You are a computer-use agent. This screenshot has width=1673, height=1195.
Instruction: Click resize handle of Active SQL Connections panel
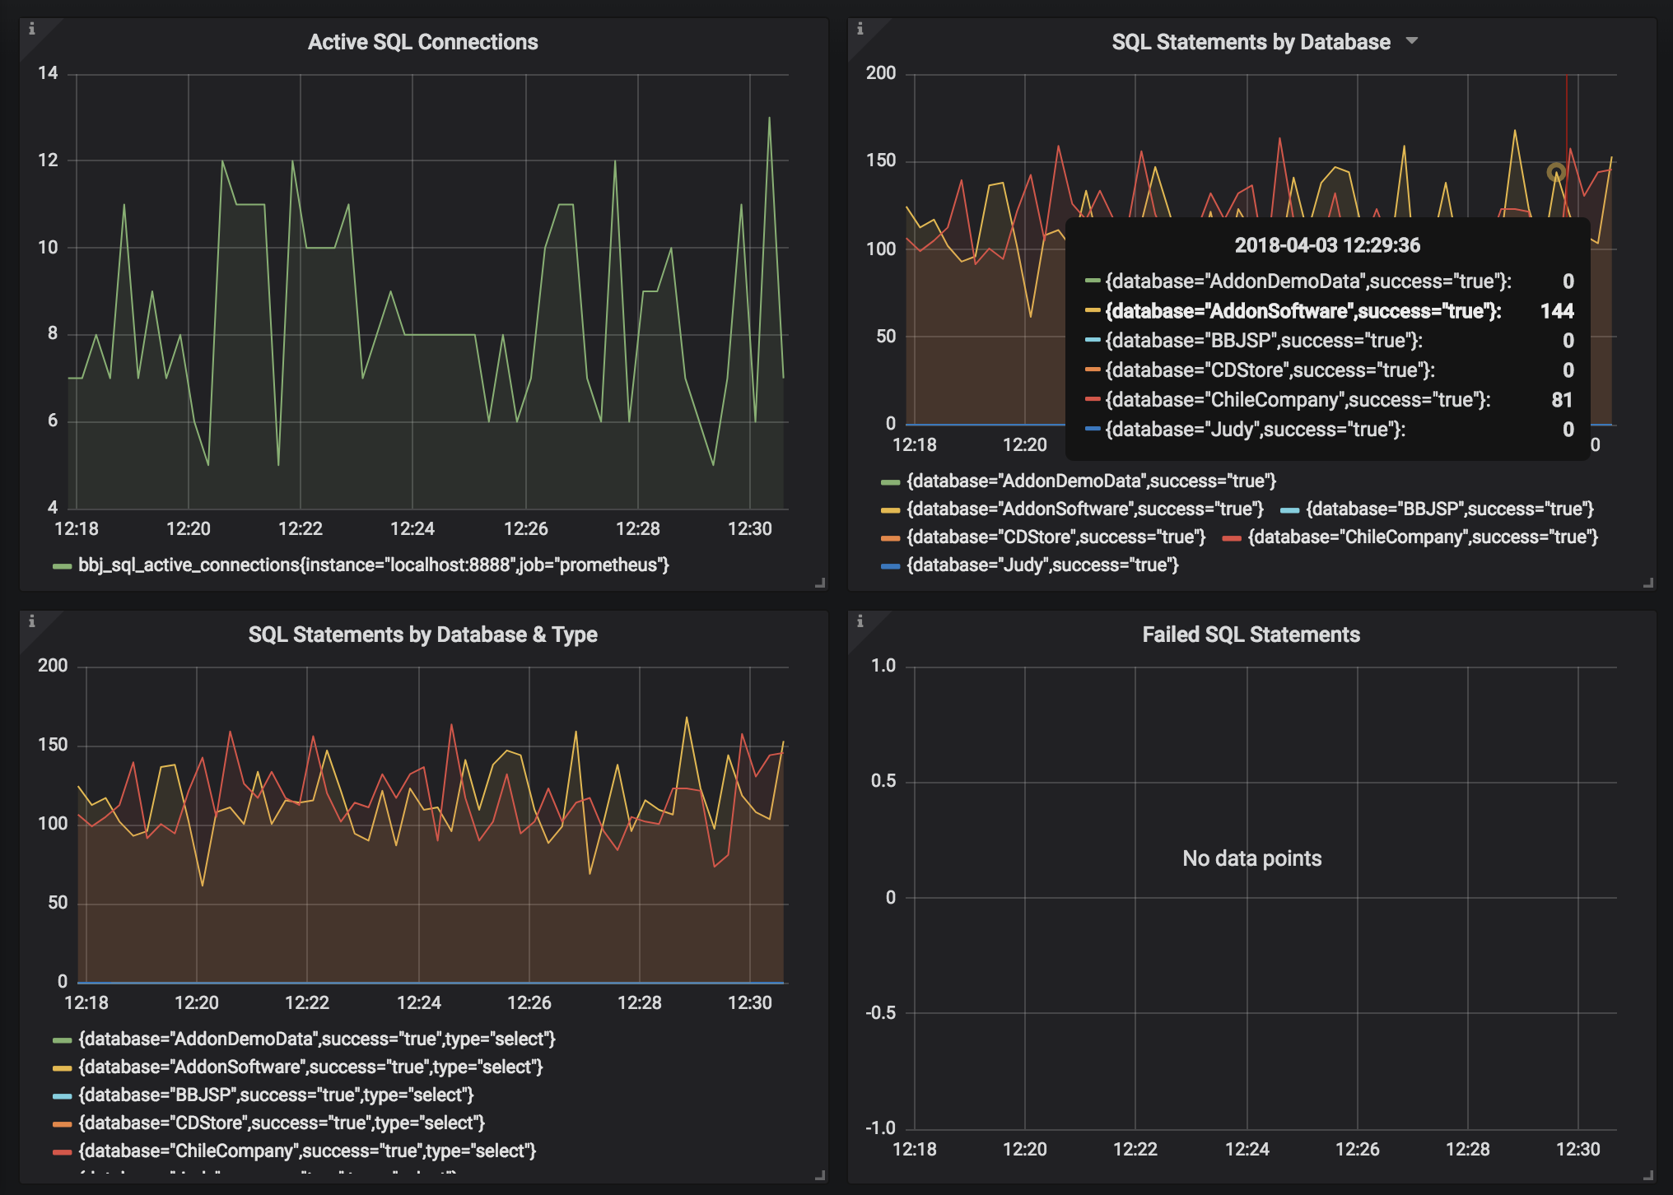[820, 583]
